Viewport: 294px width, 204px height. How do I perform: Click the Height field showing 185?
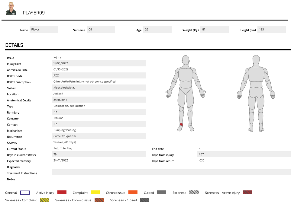pos(271,29)
